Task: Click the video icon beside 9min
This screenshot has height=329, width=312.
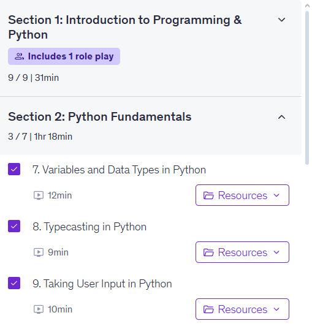Action: (x=39, y=252)
